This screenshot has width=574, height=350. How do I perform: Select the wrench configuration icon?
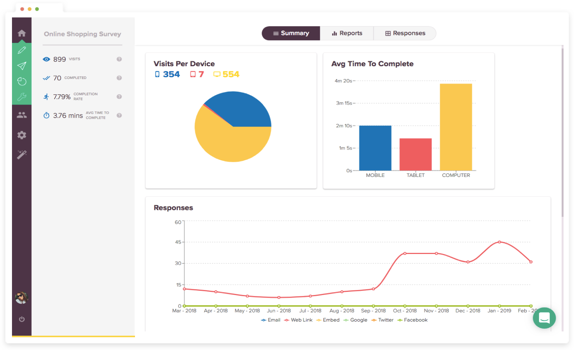tap(22, 96)
